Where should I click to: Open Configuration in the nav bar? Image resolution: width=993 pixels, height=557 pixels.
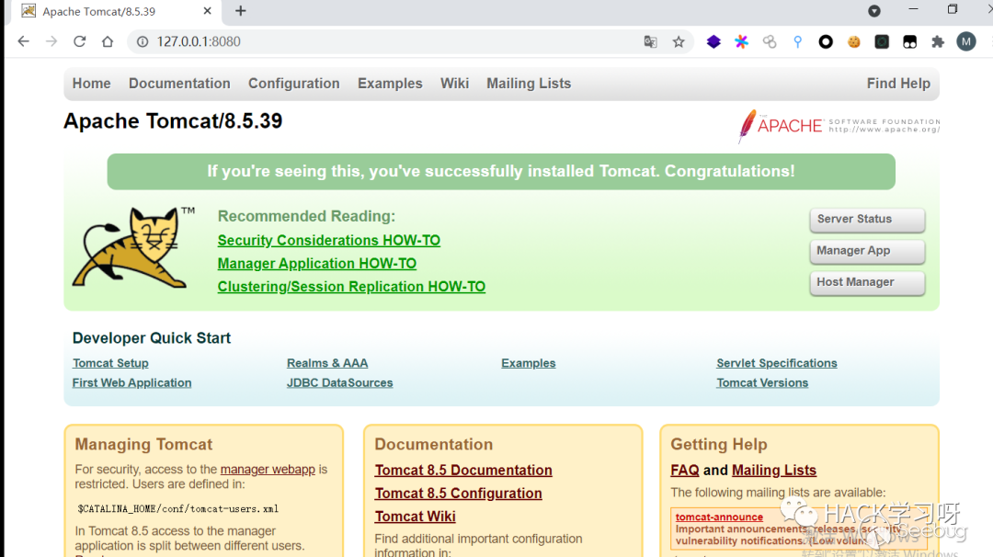(x=294, y=84)
